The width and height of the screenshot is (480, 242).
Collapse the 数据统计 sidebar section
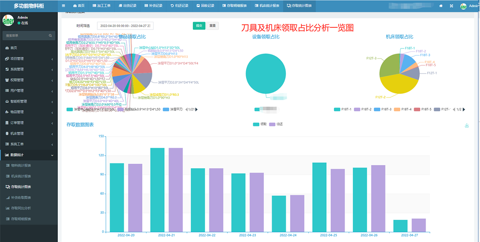click(29, 155)
